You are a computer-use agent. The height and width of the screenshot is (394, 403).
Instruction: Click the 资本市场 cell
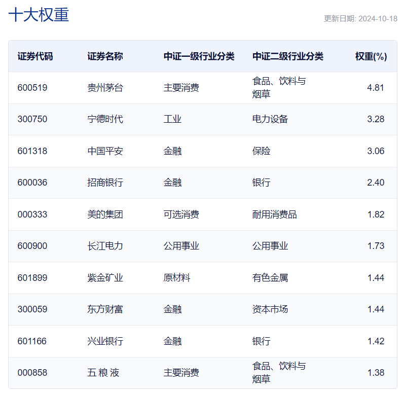tap(270, 309)
